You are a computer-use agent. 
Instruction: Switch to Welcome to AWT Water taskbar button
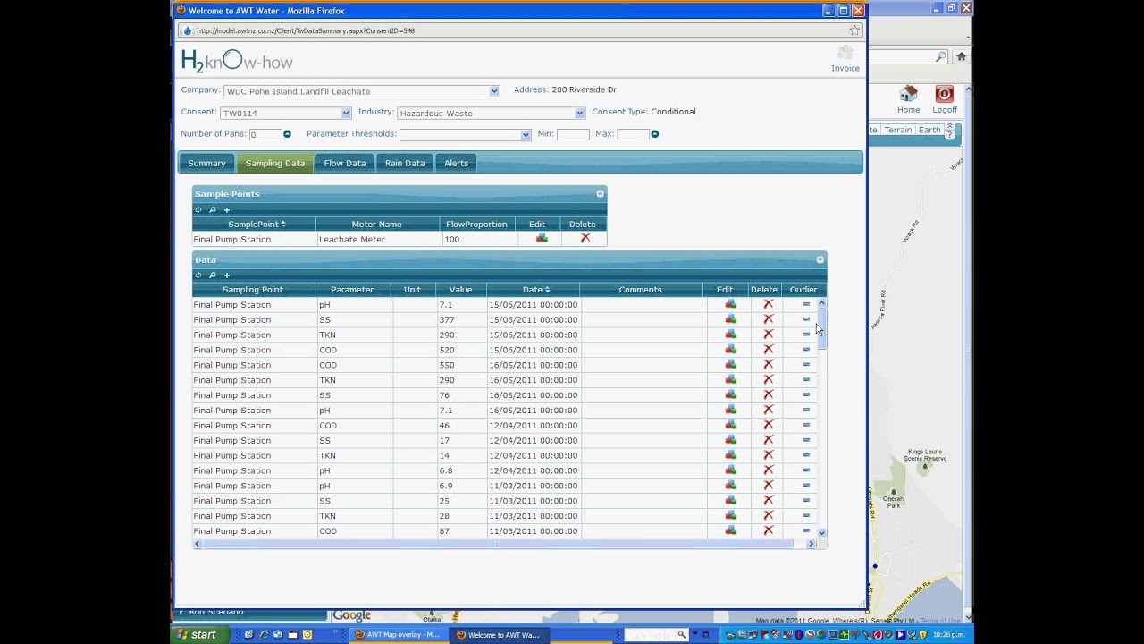click(500, 635)
